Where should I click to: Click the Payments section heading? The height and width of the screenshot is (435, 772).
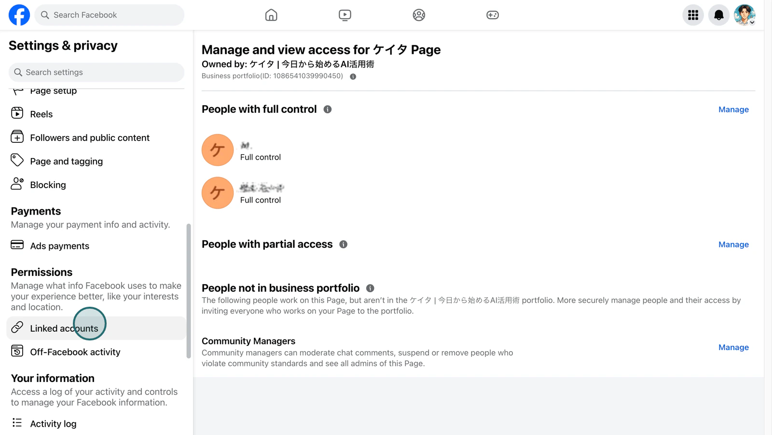click(36, 211)
